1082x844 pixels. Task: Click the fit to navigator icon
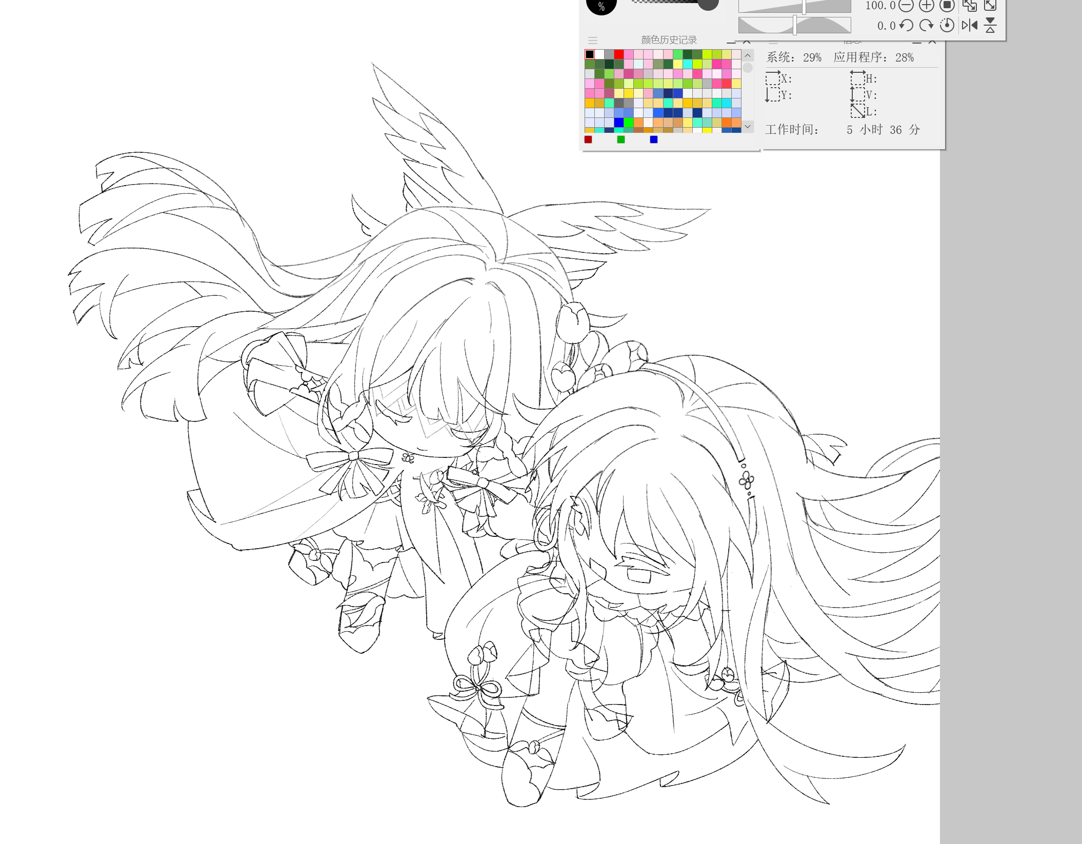(990, 6)
